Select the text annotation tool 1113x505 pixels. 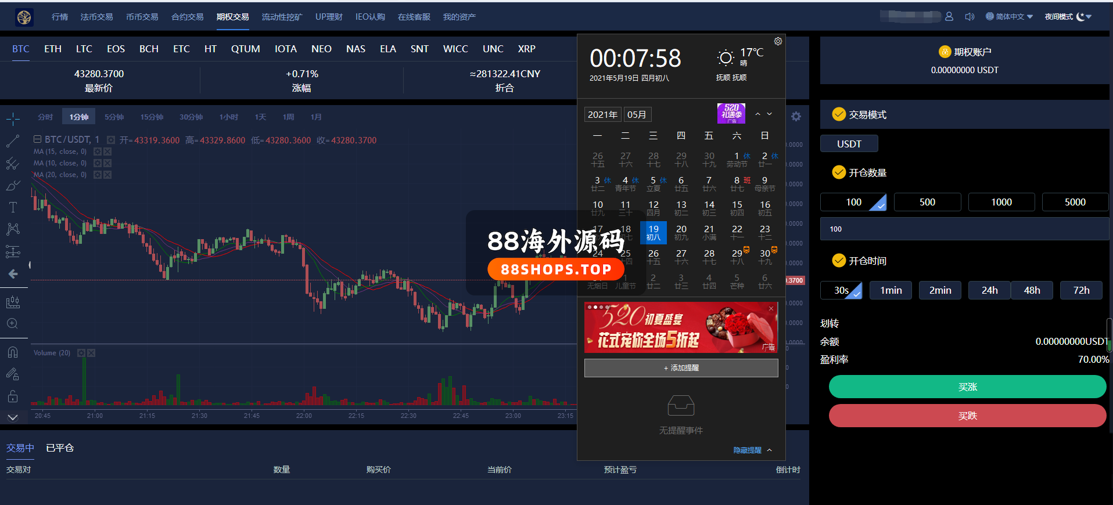(13, 207)
